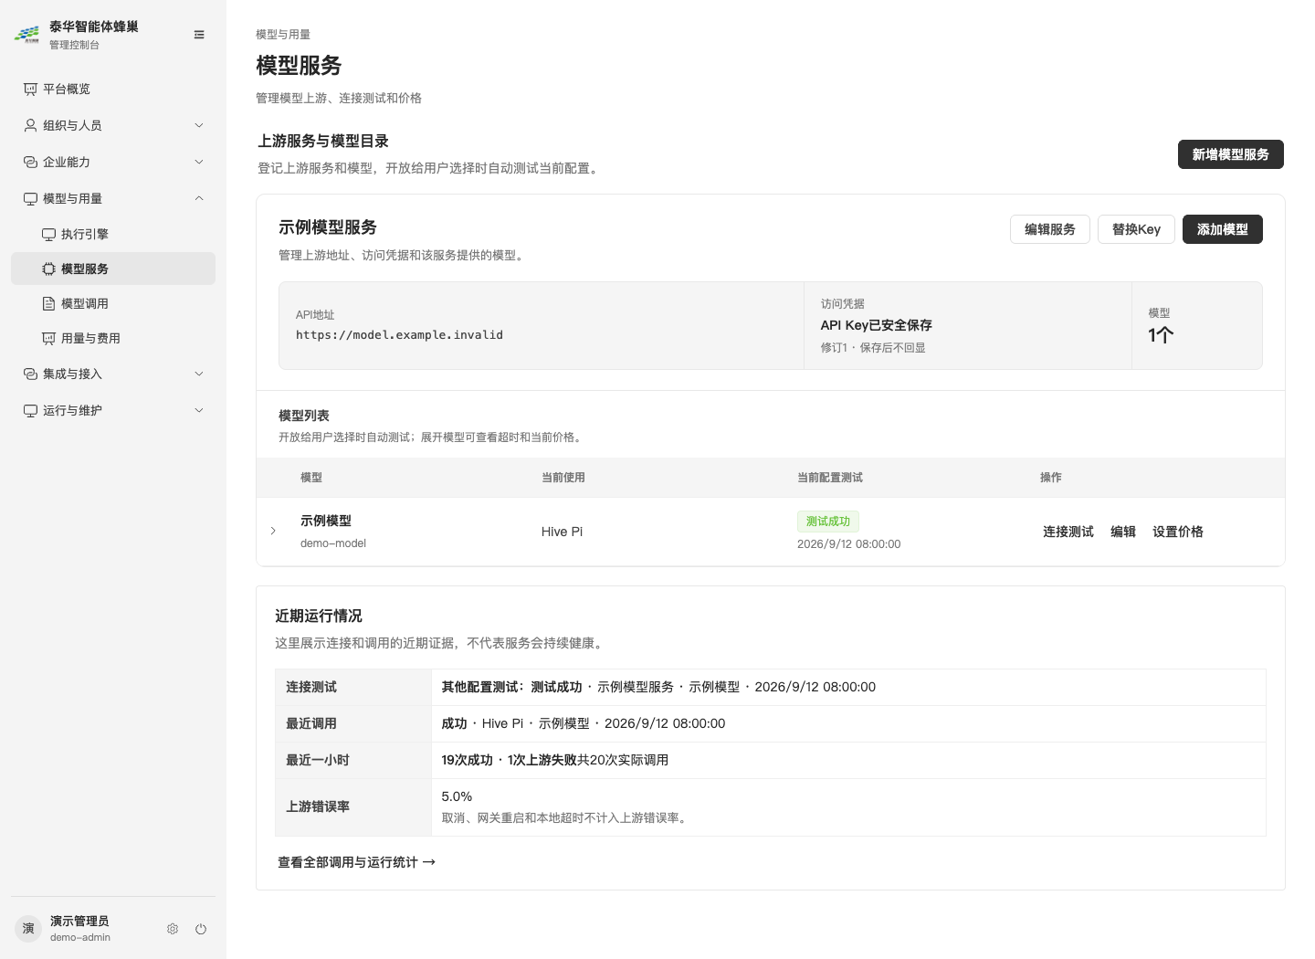Open 设置价格 for 示例模型

pos(1178,532)
